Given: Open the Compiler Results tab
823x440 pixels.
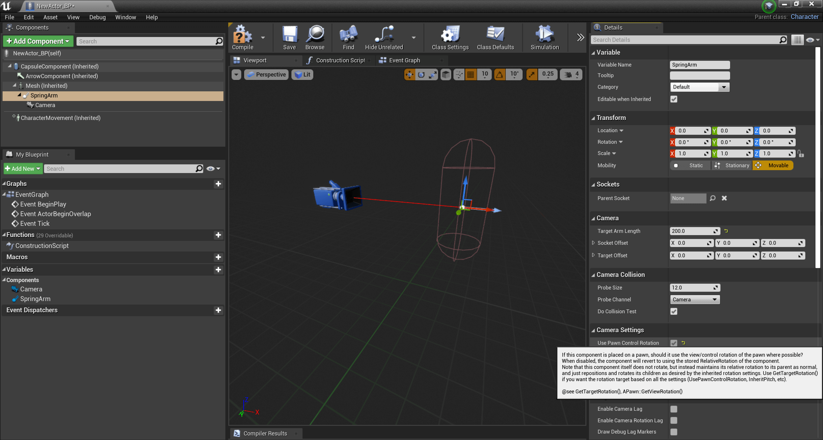Looking at the screenshot, I should coord(265,433).
